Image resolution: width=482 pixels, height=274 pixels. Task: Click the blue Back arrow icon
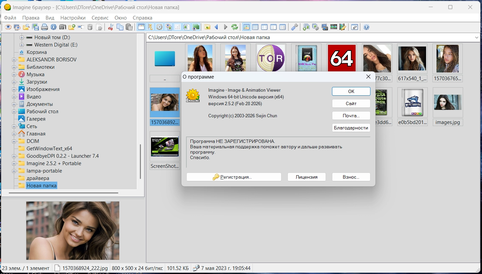216,27
